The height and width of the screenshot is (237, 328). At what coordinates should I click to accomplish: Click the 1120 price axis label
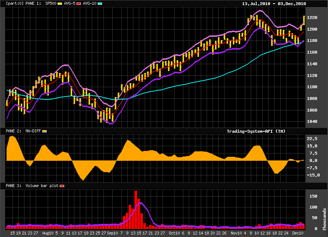312,75
